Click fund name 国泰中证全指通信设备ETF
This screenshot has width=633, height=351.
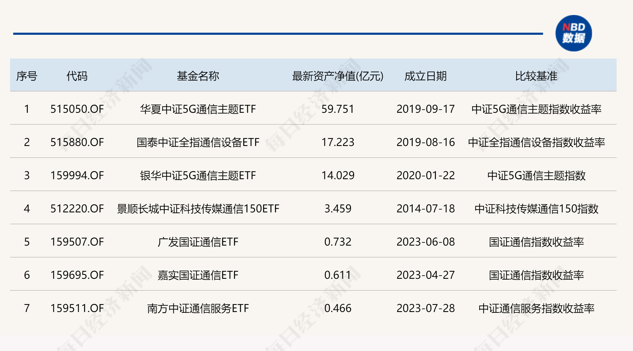tap(198, 142)
